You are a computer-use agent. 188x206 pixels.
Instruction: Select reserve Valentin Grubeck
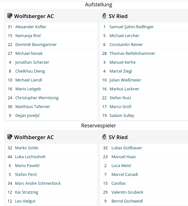(127, 192)
